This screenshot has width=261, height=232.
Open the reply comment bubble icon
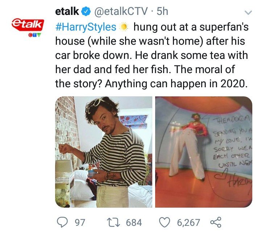(62, 222)
